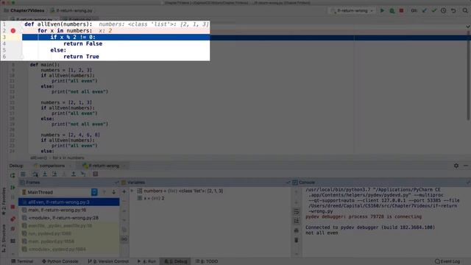
Task: Click the Evaluate Expression calculator icon
Action: 95,174
